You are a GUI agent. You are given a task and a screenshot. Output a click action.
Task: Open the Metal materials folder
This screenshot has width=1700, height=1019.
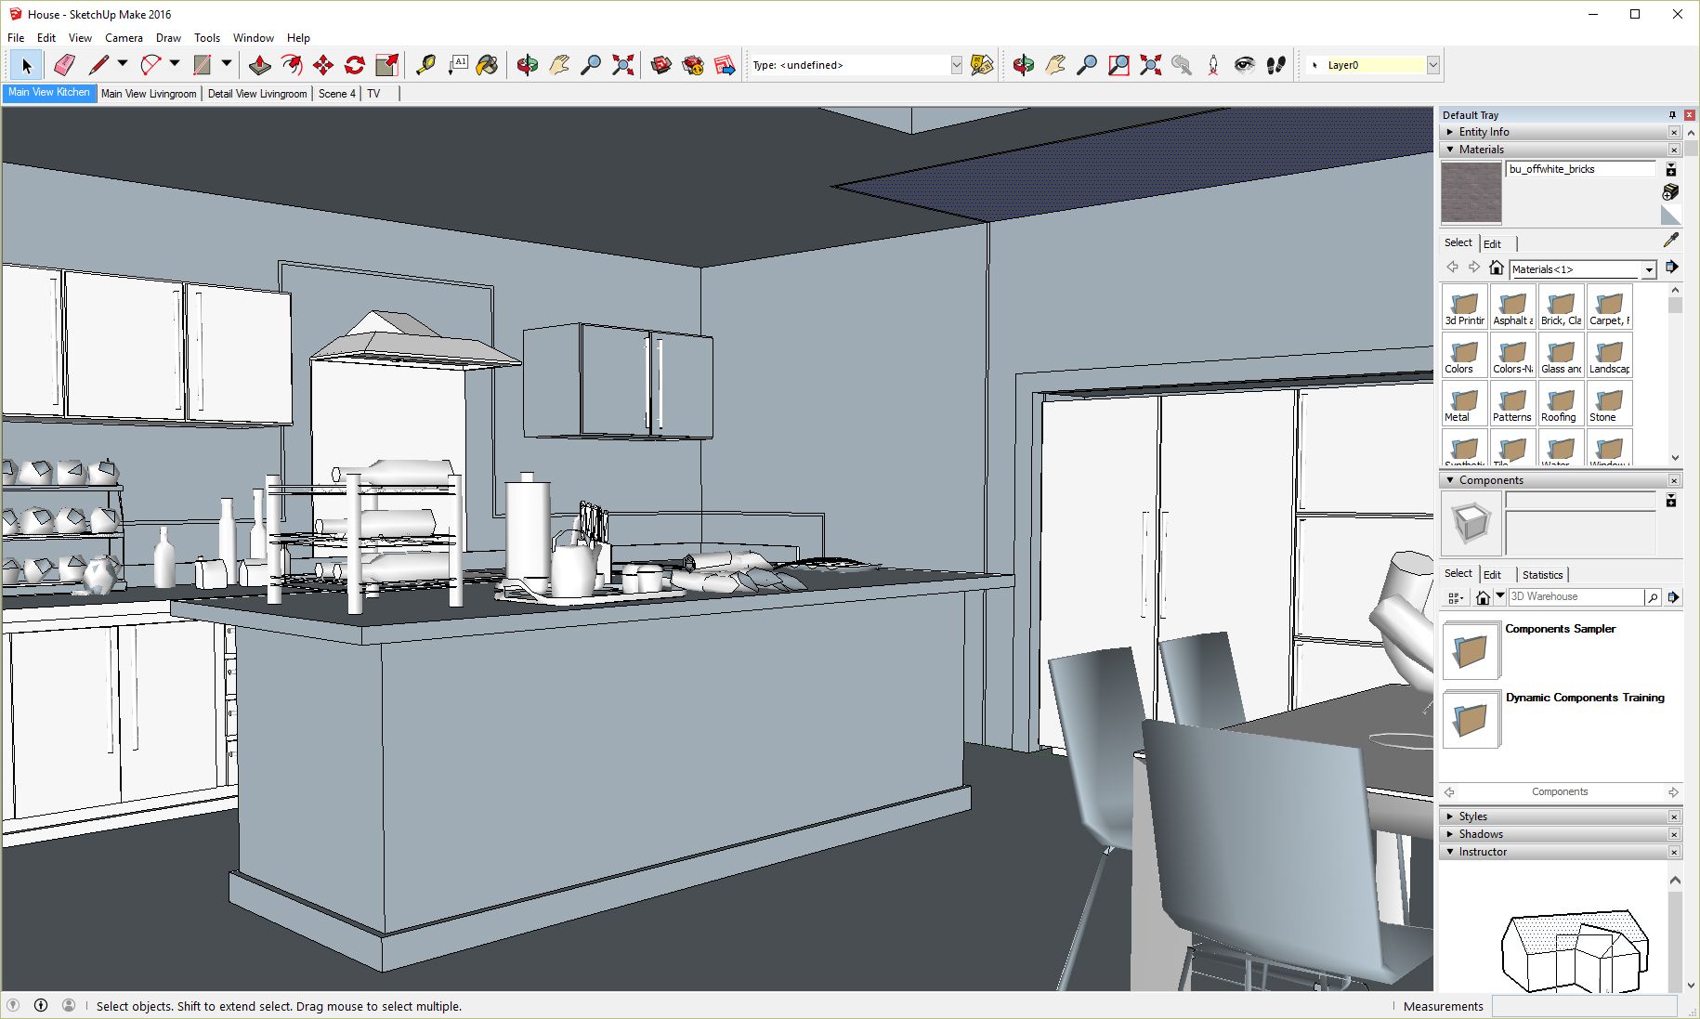(x=1464, y=404)
